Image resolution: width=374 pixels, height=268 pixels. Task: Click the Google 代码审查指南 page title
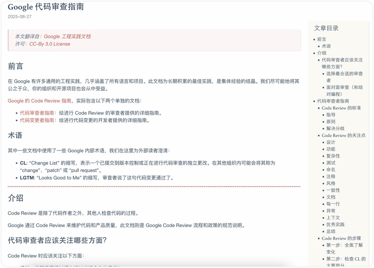pos(46,7)
